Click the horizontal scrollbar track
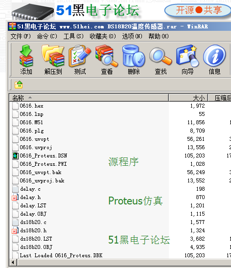The image size is (231, 268). pos(124,262)
